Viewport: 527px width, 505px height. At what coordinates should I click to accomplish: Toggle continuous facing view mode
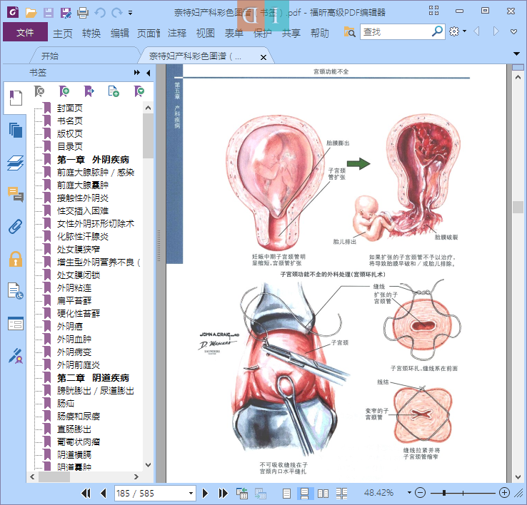tap(341, 494)
